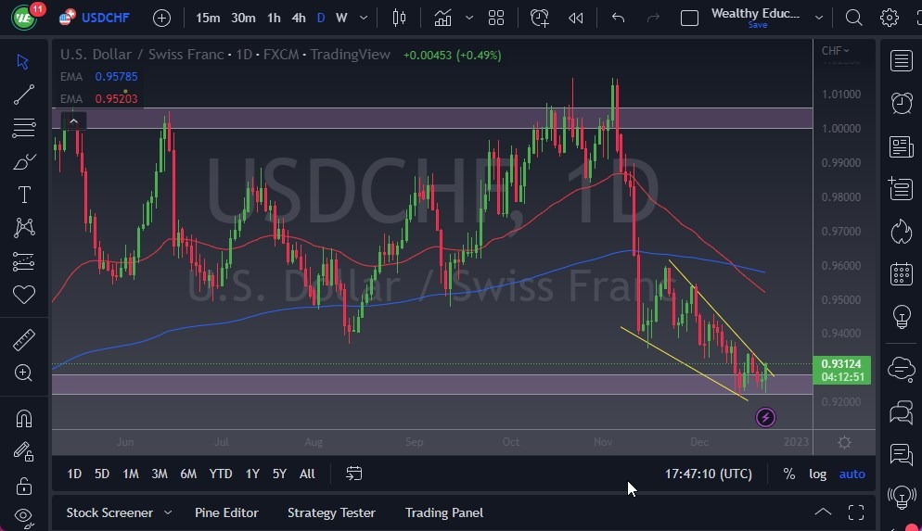Image resolution: width=922 pixels, height=531 pixels.
Task: Open the Fibonacci and Gann tools
Action: click(x=23, y=128)
